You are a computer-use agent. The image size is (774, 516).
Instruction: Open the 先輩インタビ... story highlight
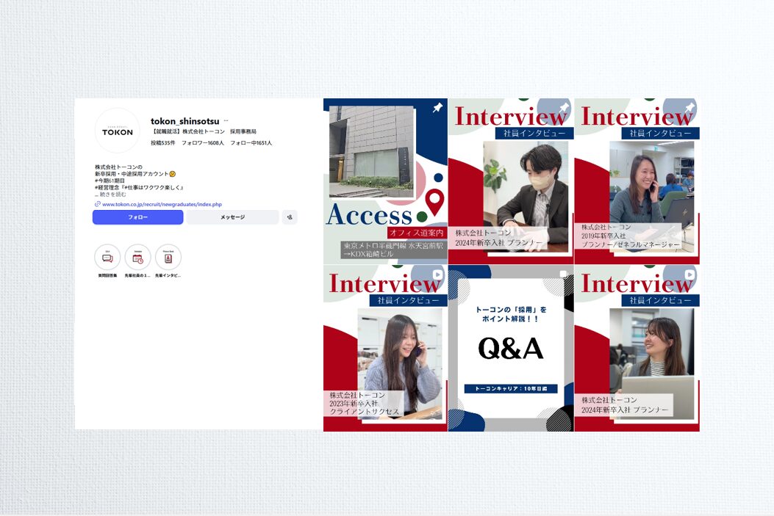(x=168, y=258)
